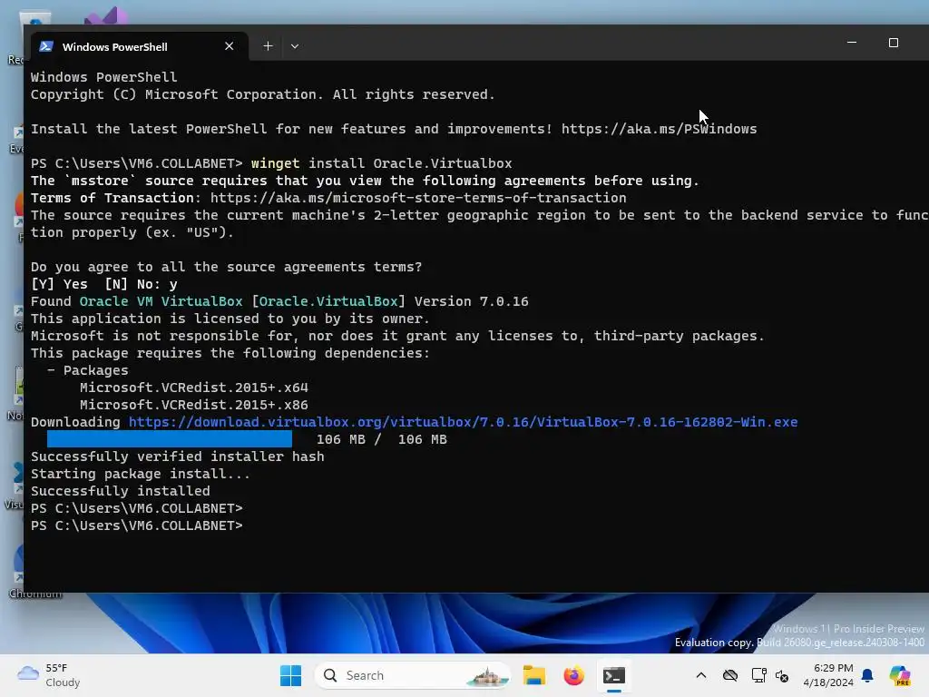The image size is (929, 697).
Task: Open the notification bell icon
Action: coord(867,675)
